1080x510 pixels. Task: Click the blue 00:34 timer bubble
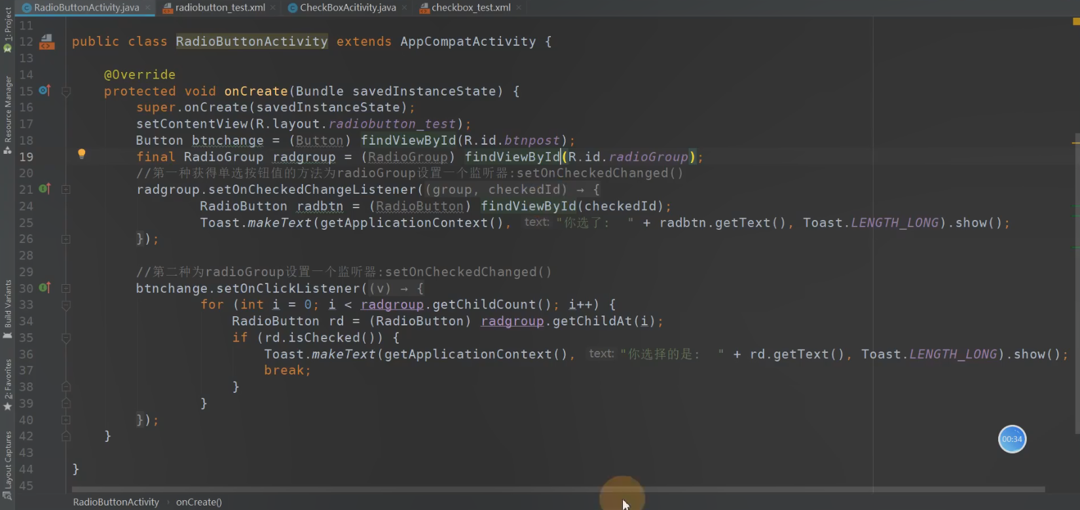(1012, 439)
